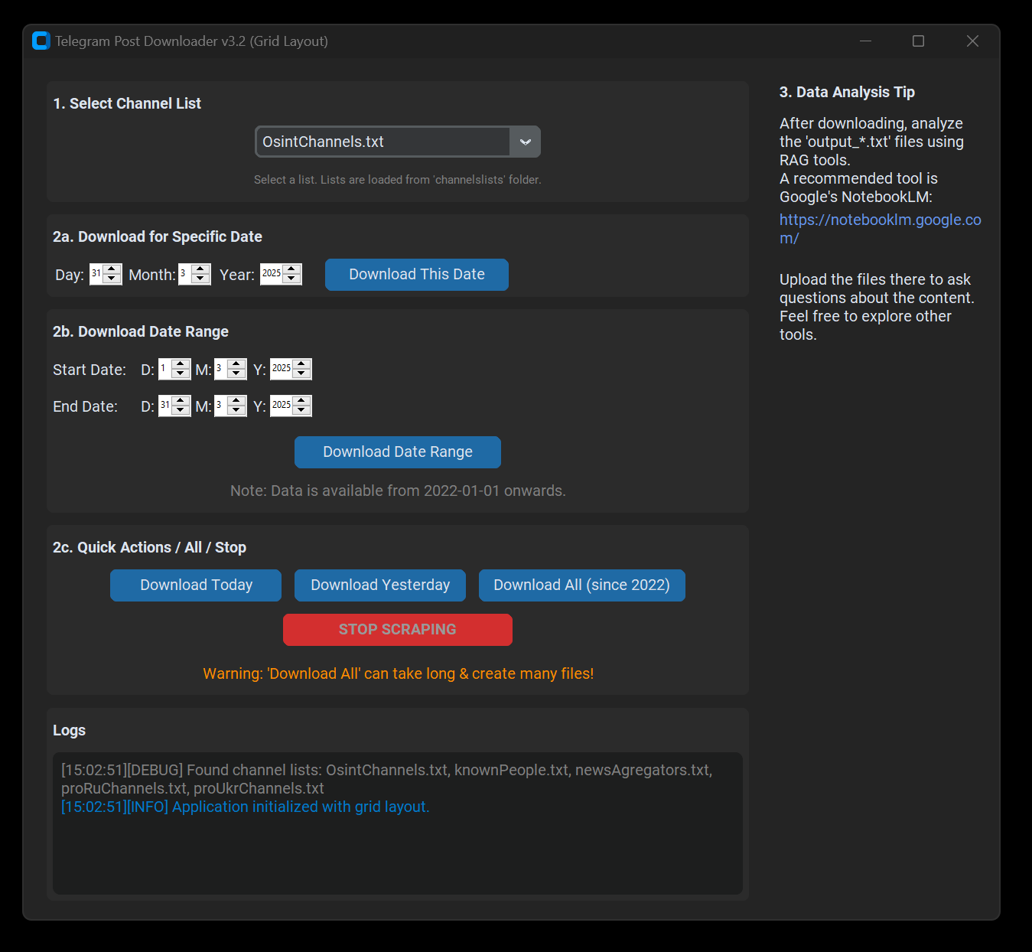The image size is (1032, 952).
Task: Increment the Start Date month spinner
Action: click(237, 364)
